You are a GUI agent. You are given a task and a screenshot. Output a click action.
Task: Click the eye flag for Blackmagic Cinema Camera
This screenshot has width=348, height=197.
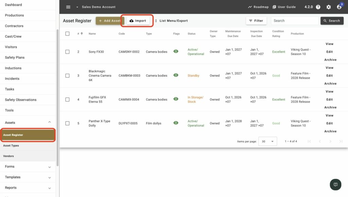pyautogui.click(x=176, y=75)
